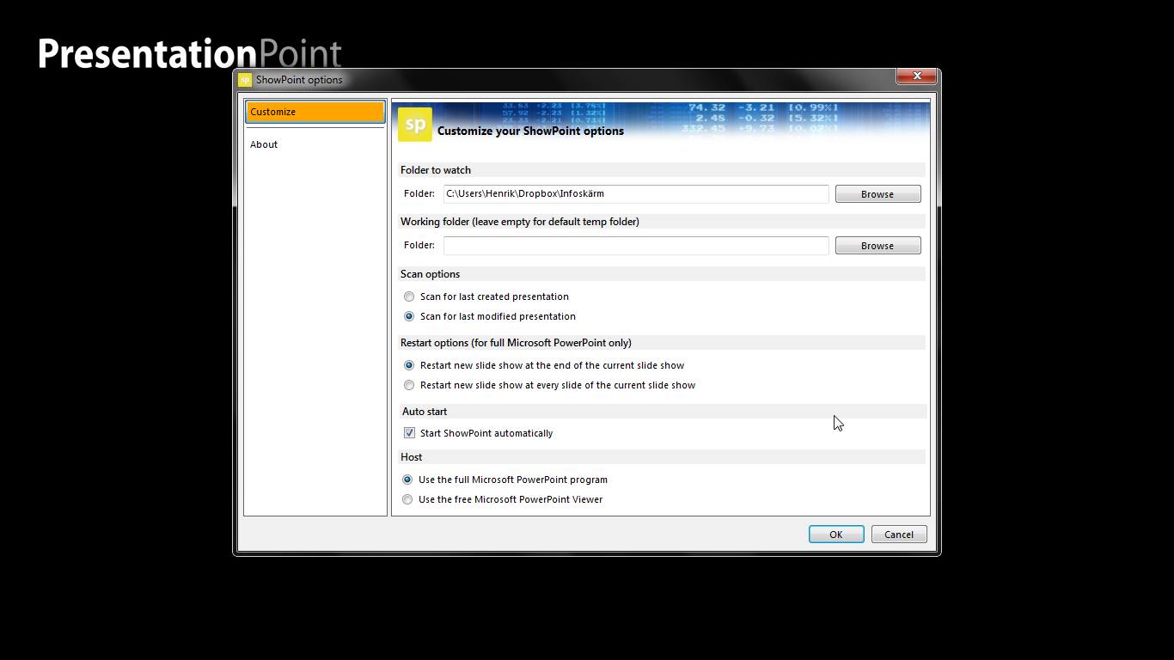Click the 'Scan options' section label
1174x660 pixels.
(x=430, y=274)
